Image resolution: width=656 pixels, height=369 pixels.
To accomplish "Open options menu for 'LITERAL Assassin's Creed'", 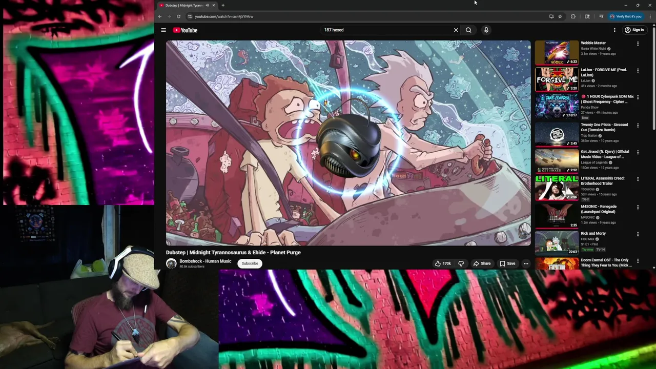I will [x=638, y=179].
